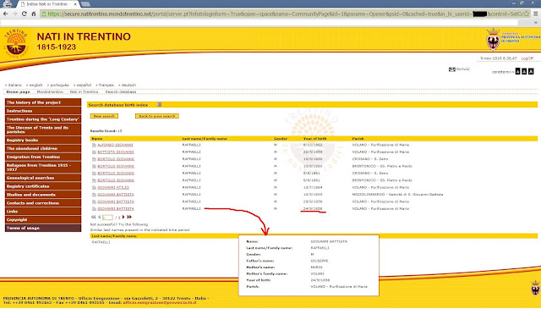Click the Gender column header
This screenshot has width=541, height=309.
281,139
